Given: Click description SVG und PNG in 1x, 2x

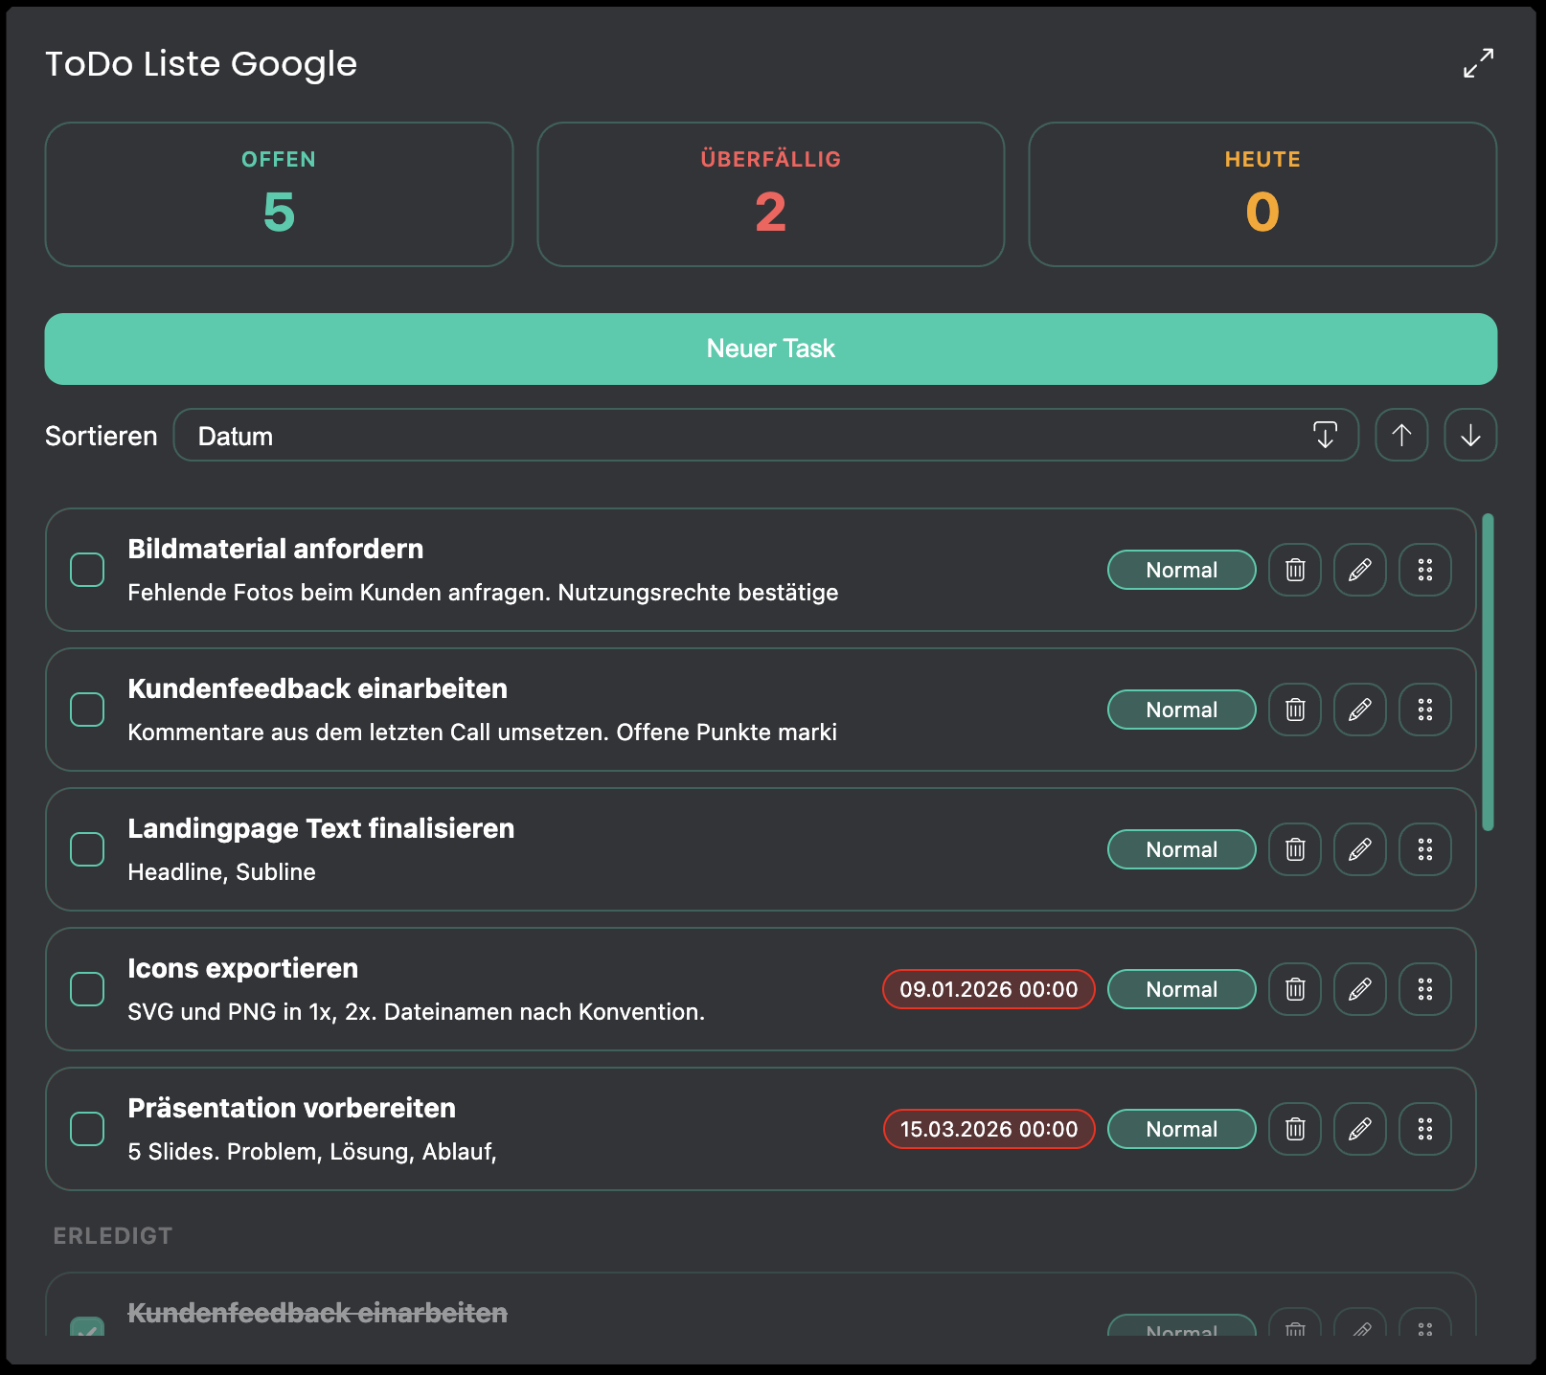Looking at the screenshot, I should tap(417, 1012).
